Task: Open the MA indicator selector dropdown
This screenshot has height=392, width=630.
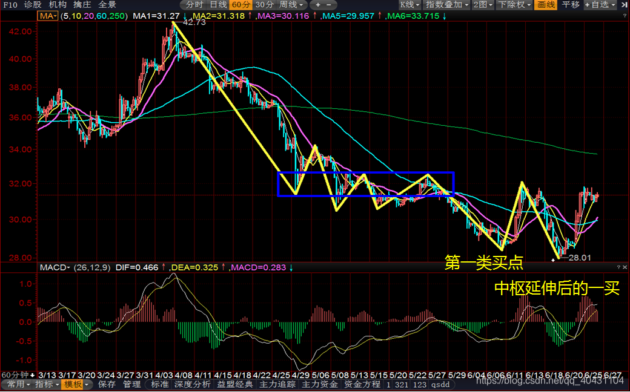Action: coord(48,16)
